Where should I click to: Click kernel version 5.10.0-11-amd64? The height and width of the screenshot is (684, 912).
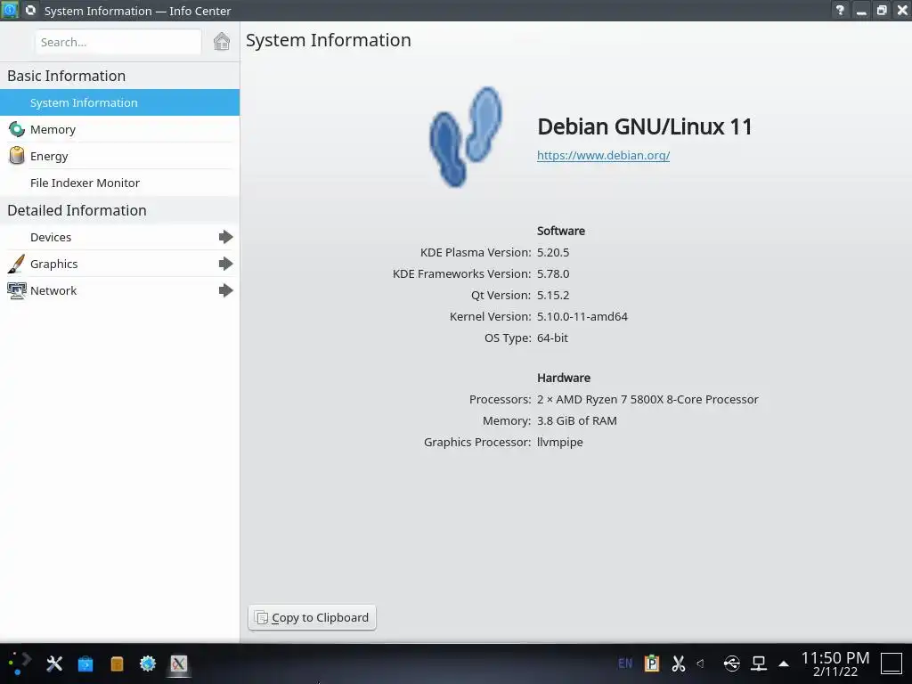tap(582, 316)
